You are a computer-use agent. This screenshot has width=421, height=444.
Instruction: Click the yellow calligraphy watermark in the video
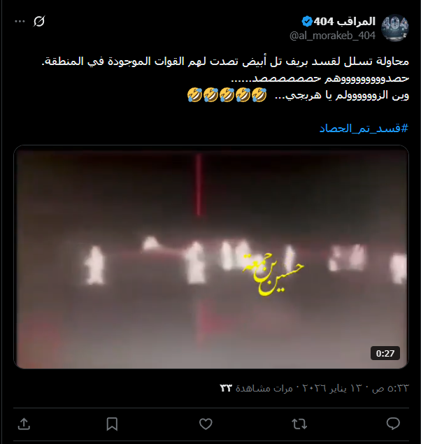[273, 274]
